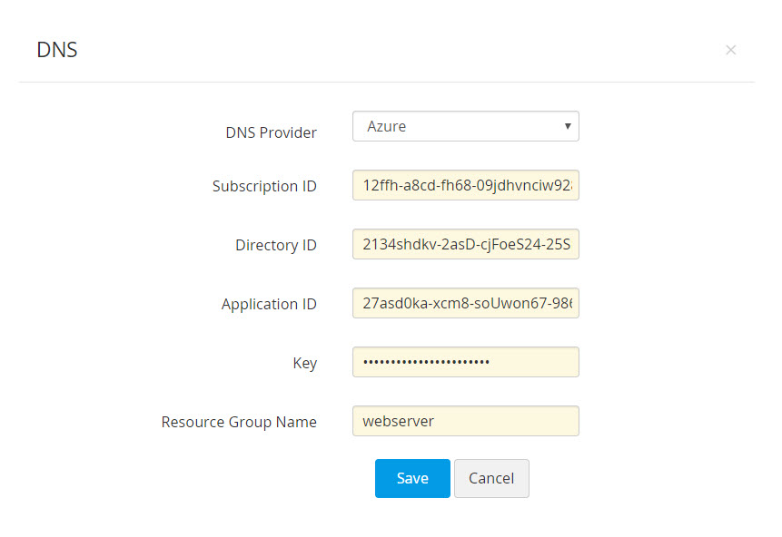Click the Directory ID label

pyautogui.click(x=276, y=245)
